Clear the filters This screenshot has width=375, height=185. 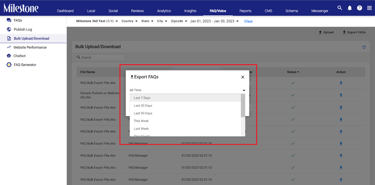click(249, 21)
